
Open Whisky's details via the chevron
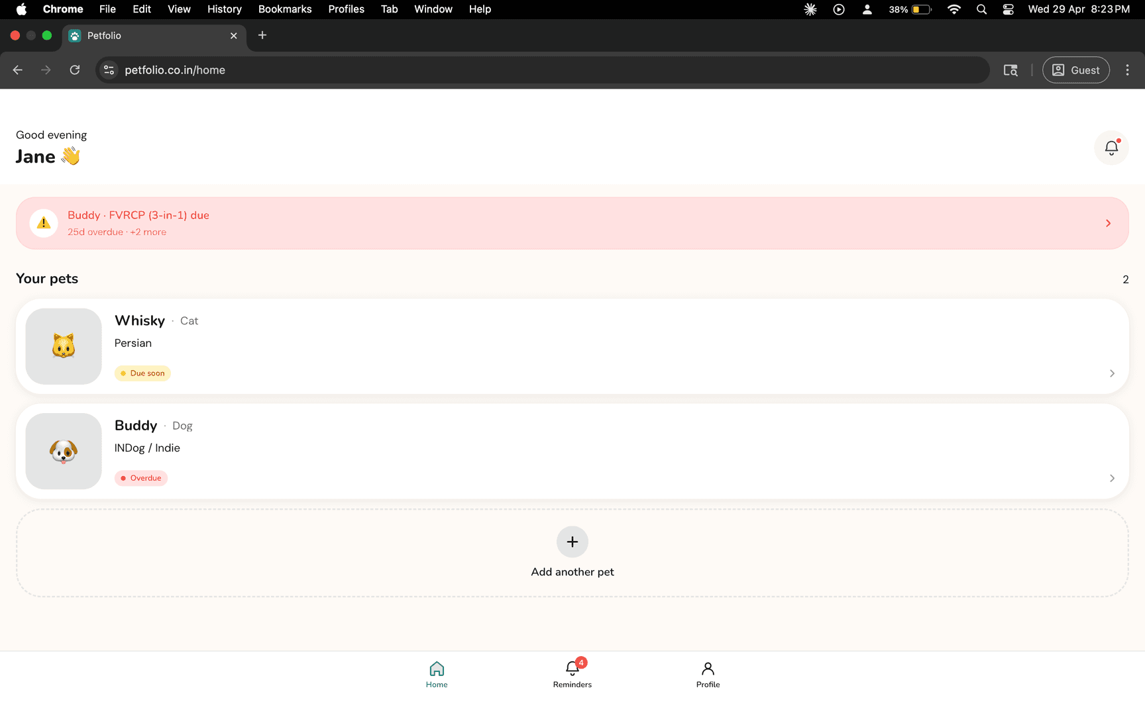pos(1112,373)
